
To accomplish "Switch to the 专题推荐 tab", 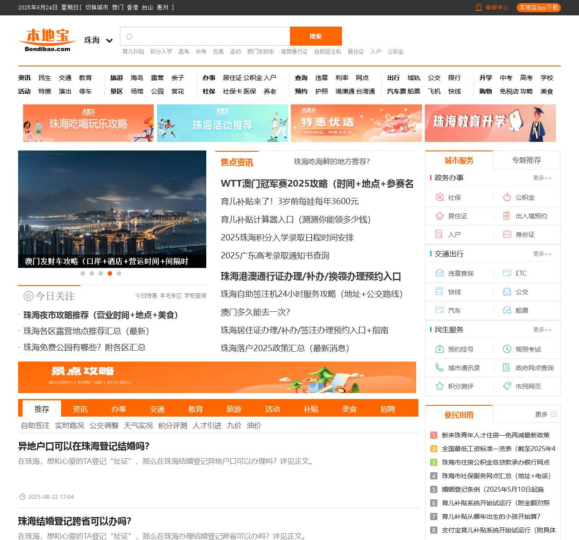I will tap(526, 160).
